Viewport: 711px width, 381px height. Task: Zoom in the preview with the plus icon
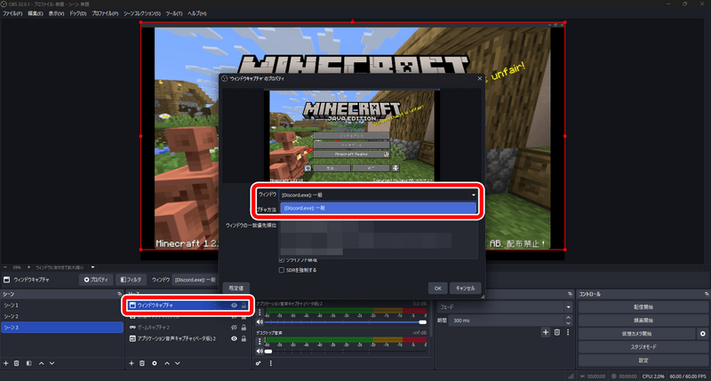[x=28, y=267]
